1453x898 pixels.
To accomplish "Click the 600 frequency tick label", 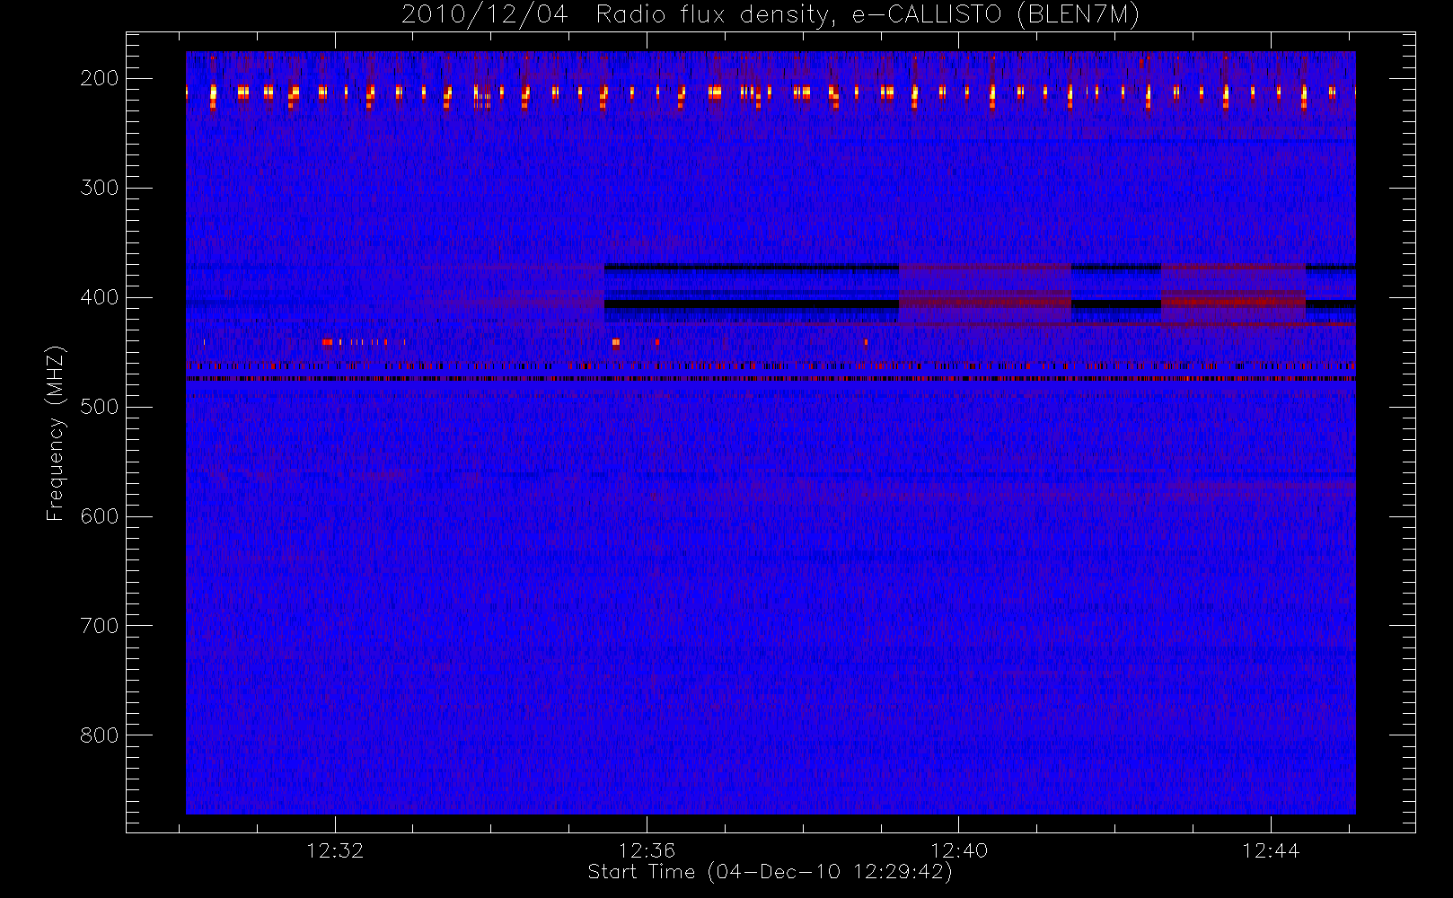I will (x=99, y=516).
